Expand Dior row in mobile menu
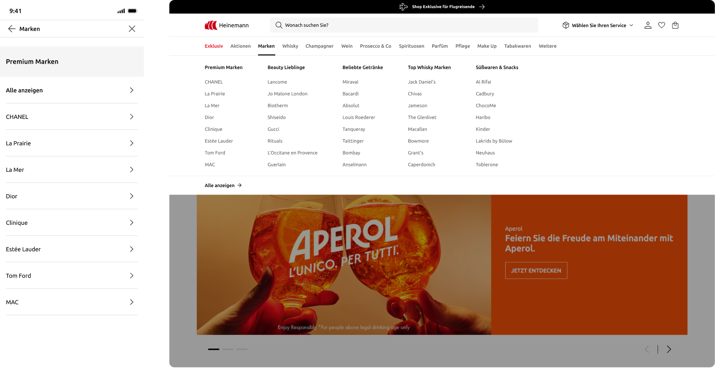715x387 pixels. point(72,196)
